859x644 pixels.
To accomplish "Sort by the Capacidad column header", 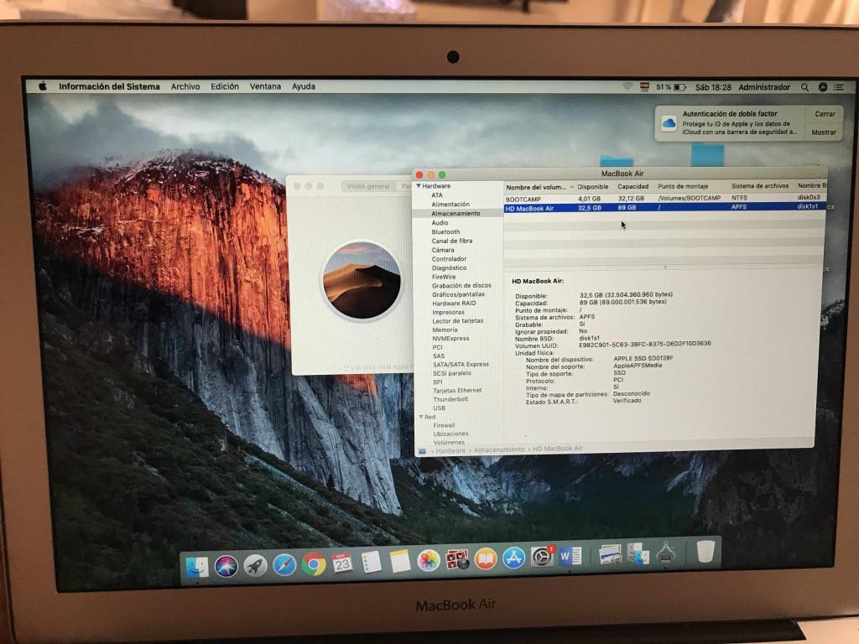I will tap(633, 186).
